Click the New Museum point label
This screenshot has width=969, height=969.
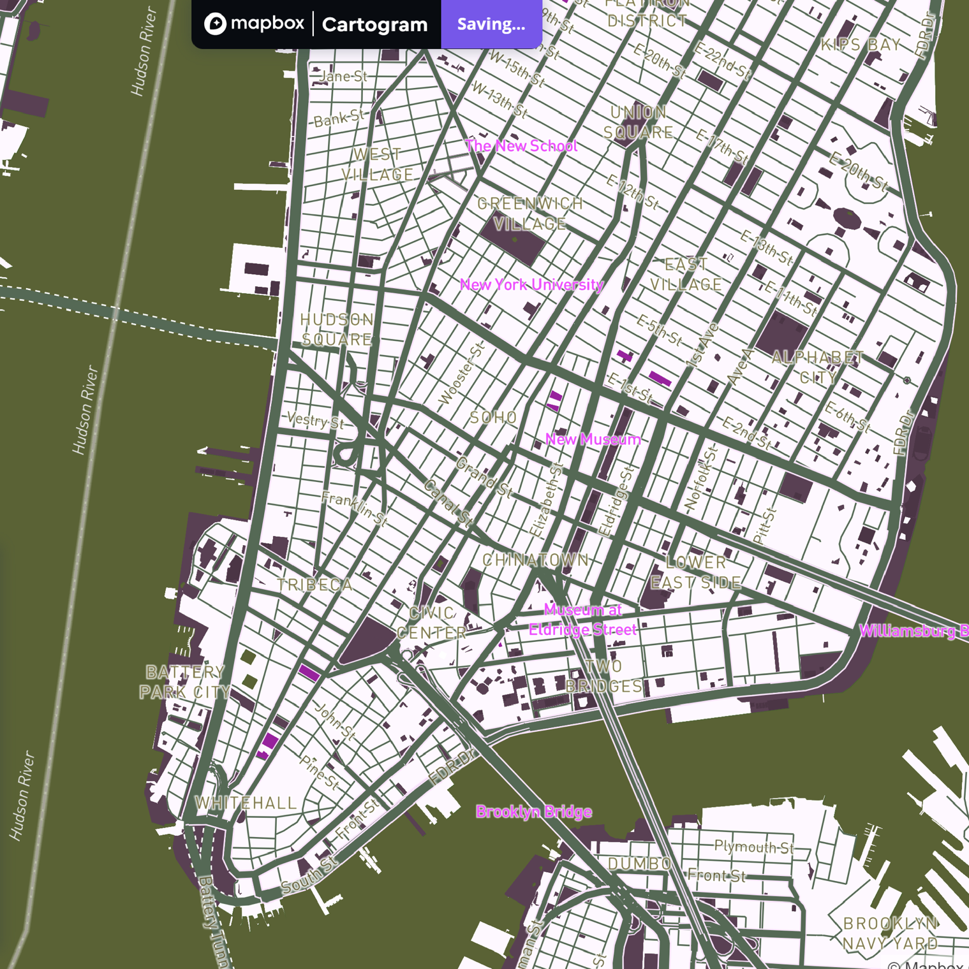(593, 439)
